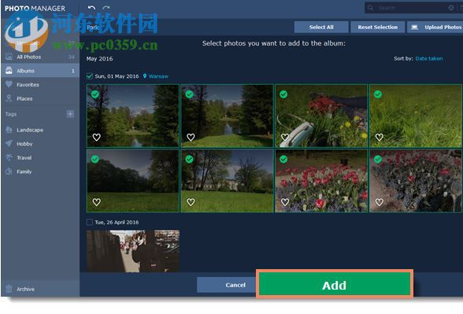Click inside the Search input field
Image resolution: width=463 pixels, height=314 pixels.
pyautogui.click(x=411, y=8)
